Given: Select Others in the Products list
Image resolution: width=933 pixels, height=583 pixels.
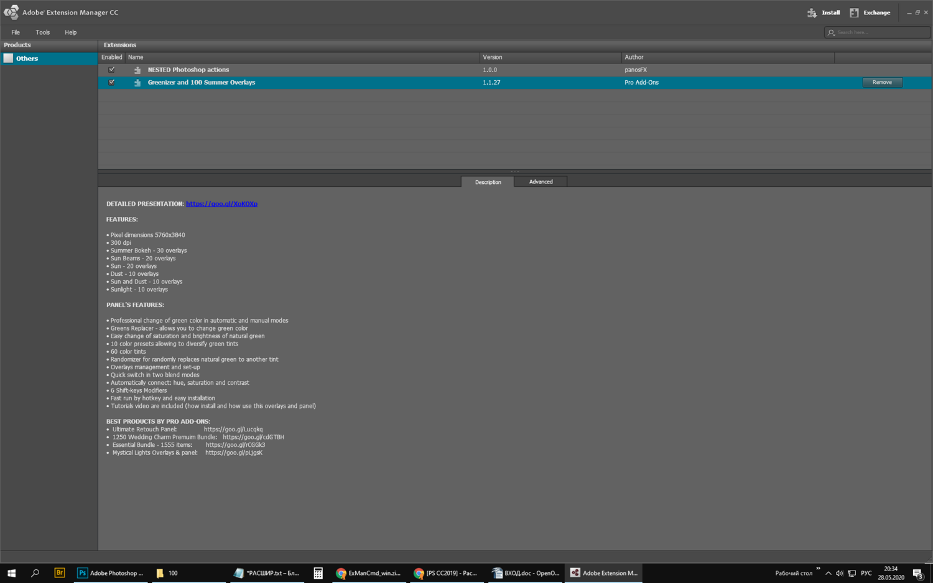Looking at the screenshot, I should pyautogui.click(x=49, y=58).
